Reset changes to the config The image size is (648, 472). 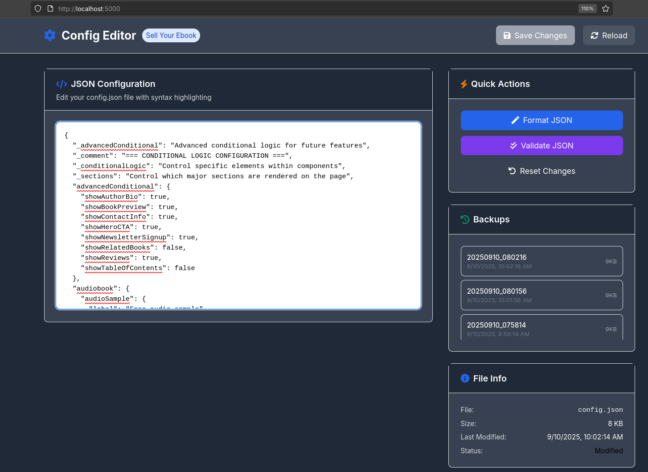click(542, 171)
